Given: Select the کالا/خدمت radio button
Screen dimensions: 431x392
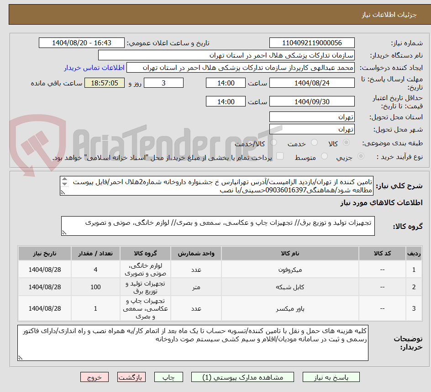Looking at the screenshot, I should coord(273,143).
